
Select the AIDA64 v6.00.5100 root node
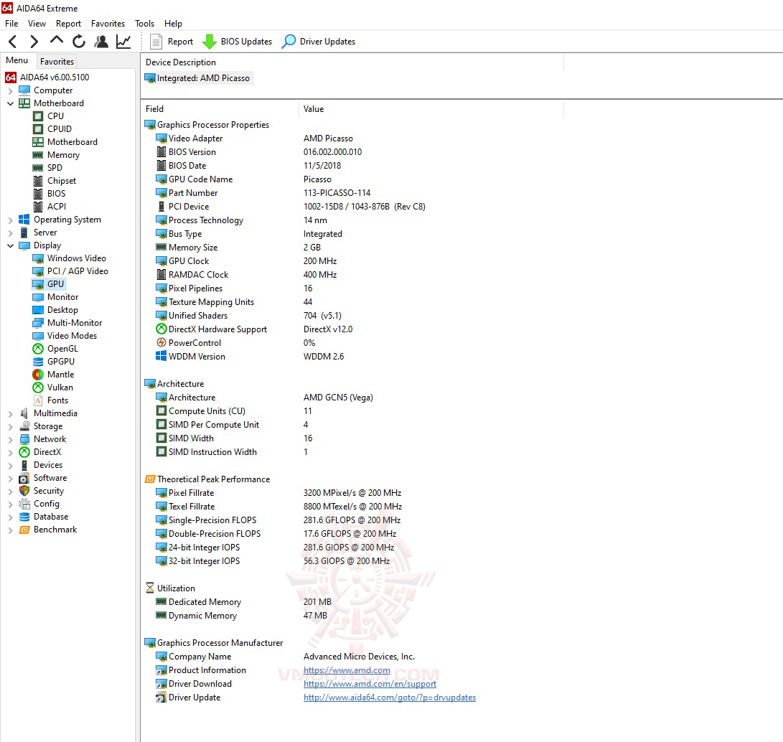[x=55, y=78]
